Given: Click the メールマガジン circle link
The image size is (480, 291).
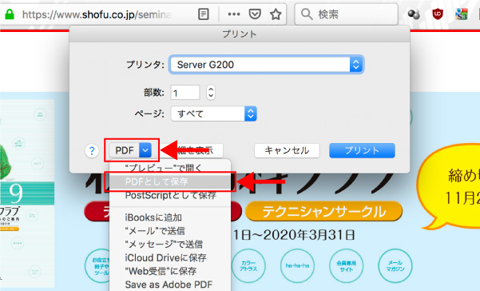Looking at the screenshot, I should [395, 265].
